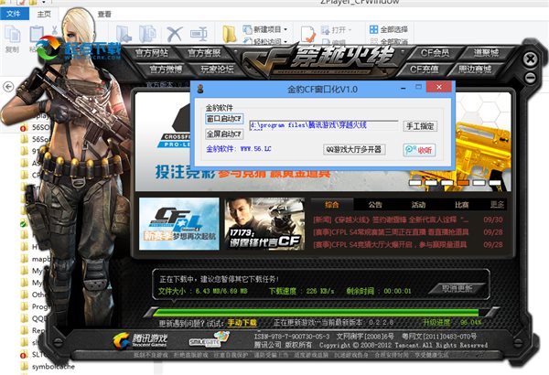Screen dimensions: 549x375
Task: Open the 打开 dropdown in Explorer ribbon
Action: [336, 30]
